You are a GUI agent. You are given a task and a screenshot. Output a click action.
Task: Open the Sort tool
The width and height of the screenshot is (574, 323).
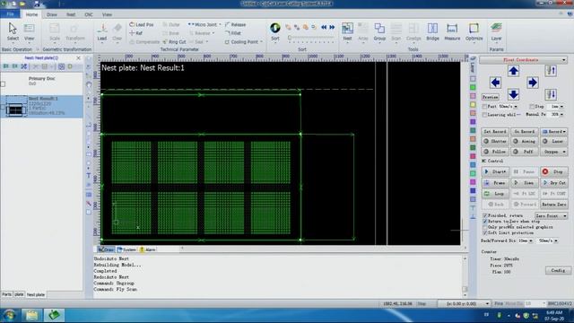[x=275, y=31]
